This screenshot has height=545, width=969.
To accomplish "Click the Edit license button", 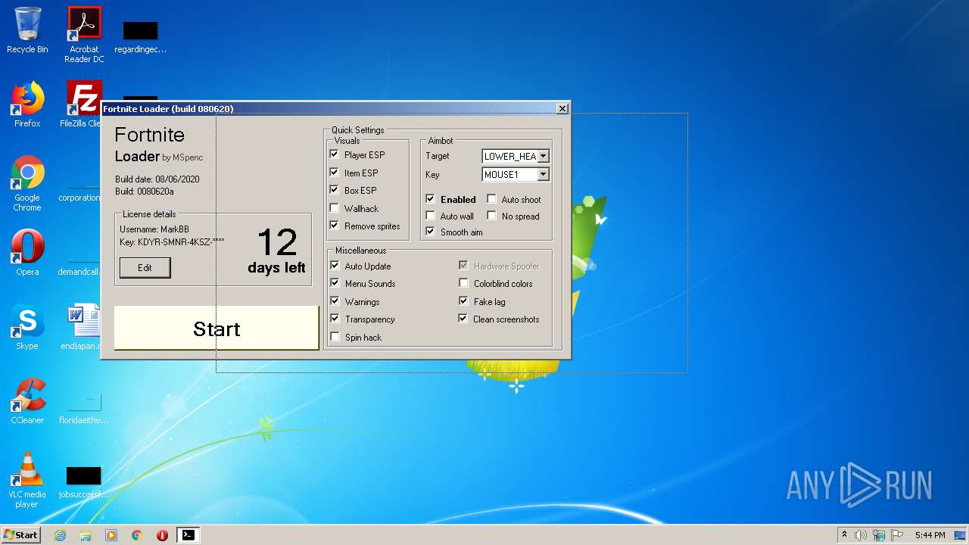I will coord(145,268).
